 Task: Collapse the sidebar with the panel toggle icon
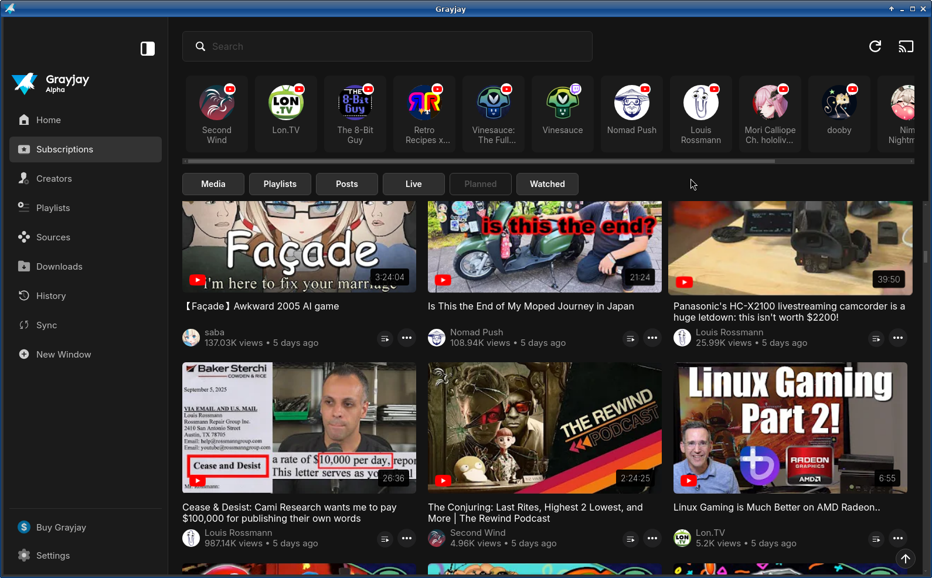pyautogui.click(x=148, y=49)
